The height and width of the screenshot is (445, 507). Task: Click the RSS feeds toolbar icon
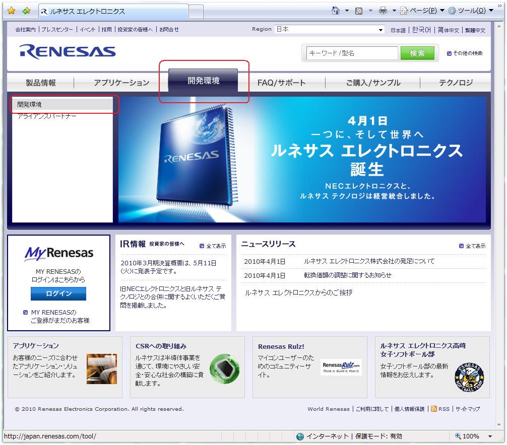[359, 11]
